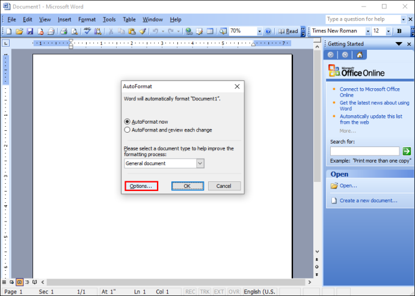The width and height of the screenshot is (415, 296).
Task: Open the zoom 70% dropdown arrow
Action: click(x=259, y=31)
